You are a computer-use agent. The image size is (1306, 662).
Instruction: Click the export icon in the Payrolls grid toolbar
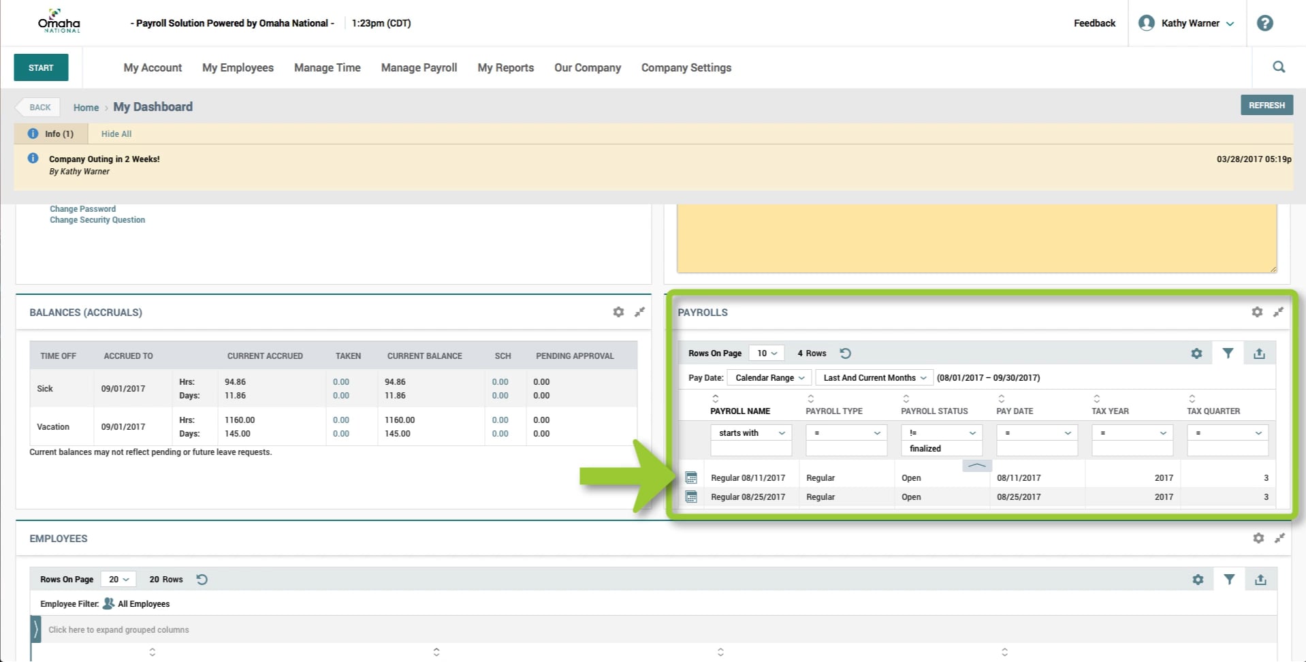(1258, 353)
